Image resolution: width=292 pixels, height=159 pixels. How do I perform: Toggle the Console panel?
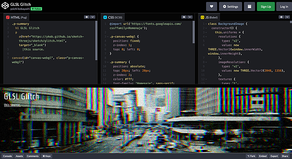(x=7, y=156)
